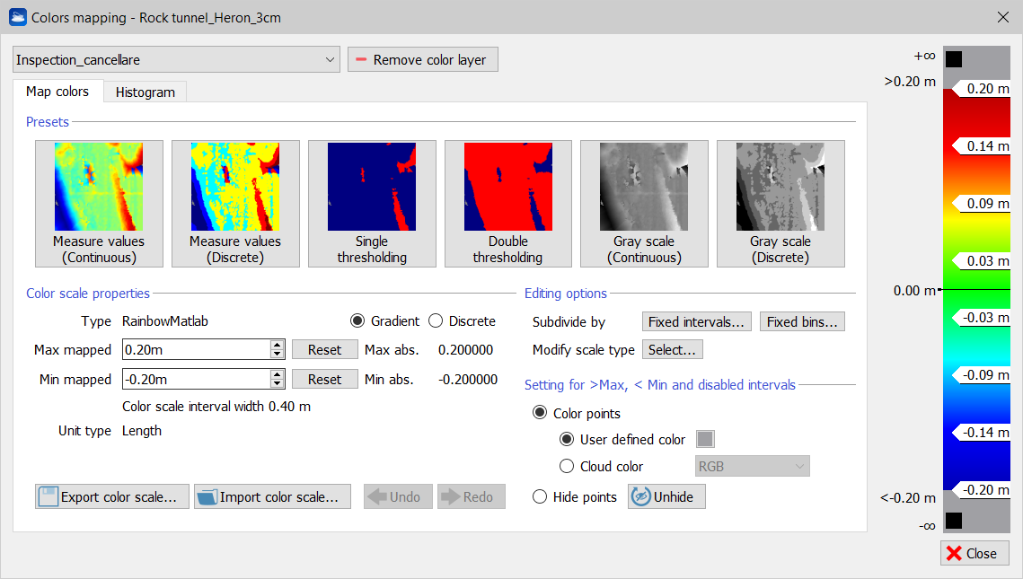The image size is (1023, 579).
Task: Choose the Measure values (Discrete) preset
Action: pos(235,204)
